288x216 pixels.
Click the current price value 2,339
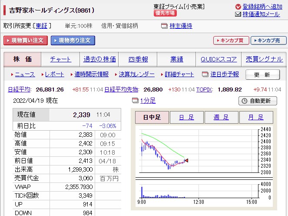(82, 115)
